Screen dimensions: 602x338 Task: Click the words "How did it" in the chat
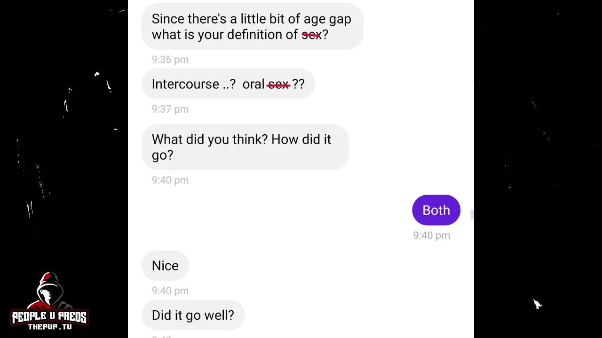(301, 139)
